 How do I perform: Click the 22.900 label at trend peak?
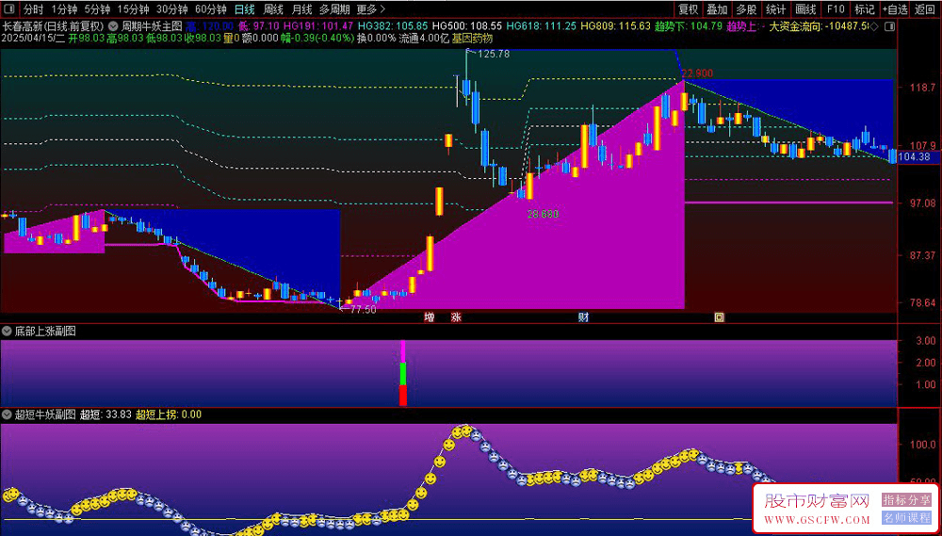click(697, 73)
